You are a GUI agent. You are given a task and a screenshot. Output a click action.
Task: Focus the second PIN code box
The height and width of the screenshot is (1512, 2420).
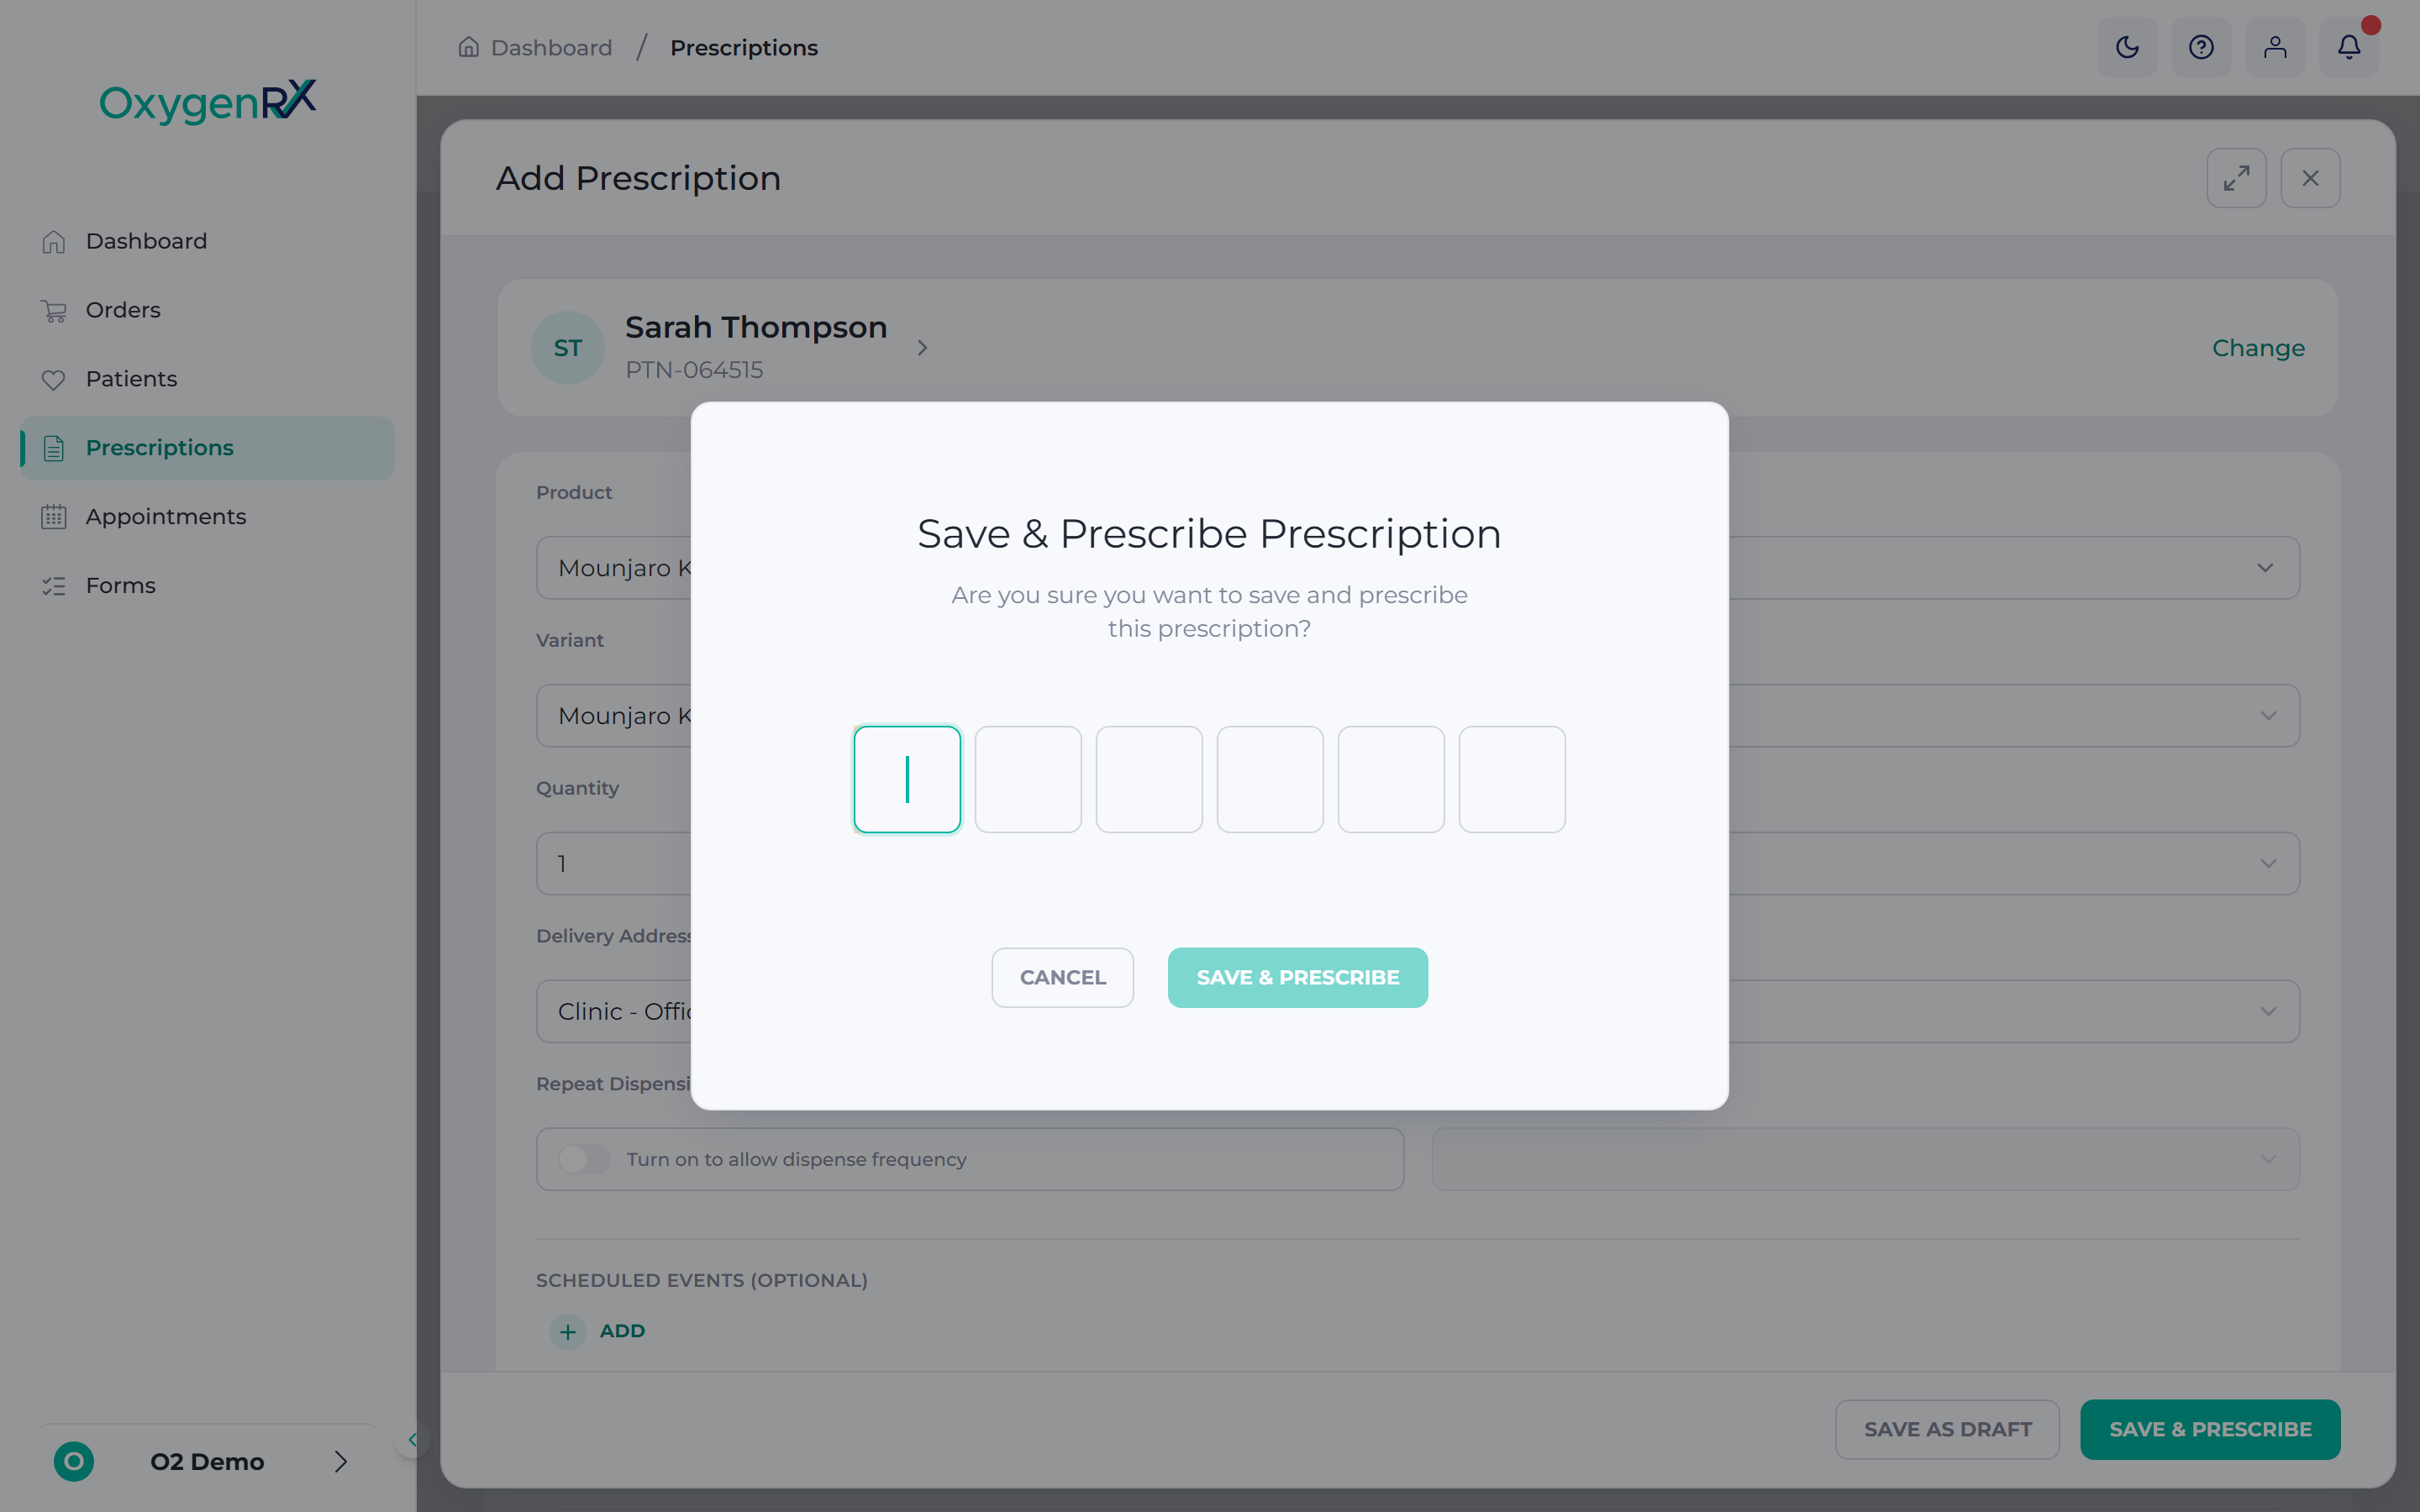tap(1028, 779)
